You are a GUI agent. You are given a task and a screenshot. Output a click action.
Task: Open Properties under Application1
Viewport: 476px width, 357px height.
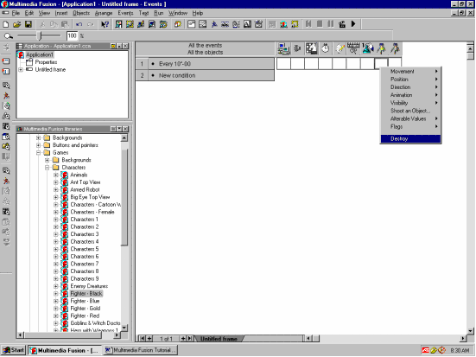tap(46, 62)
